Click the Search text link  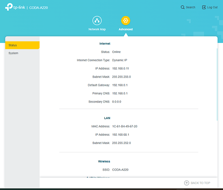point(191,7)
